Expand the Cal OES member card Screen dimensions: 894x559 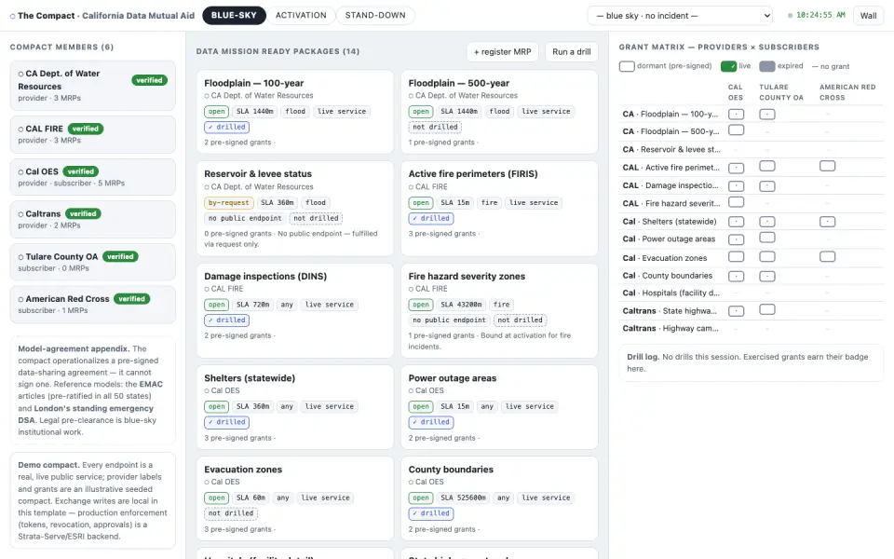tap(93, 177)
